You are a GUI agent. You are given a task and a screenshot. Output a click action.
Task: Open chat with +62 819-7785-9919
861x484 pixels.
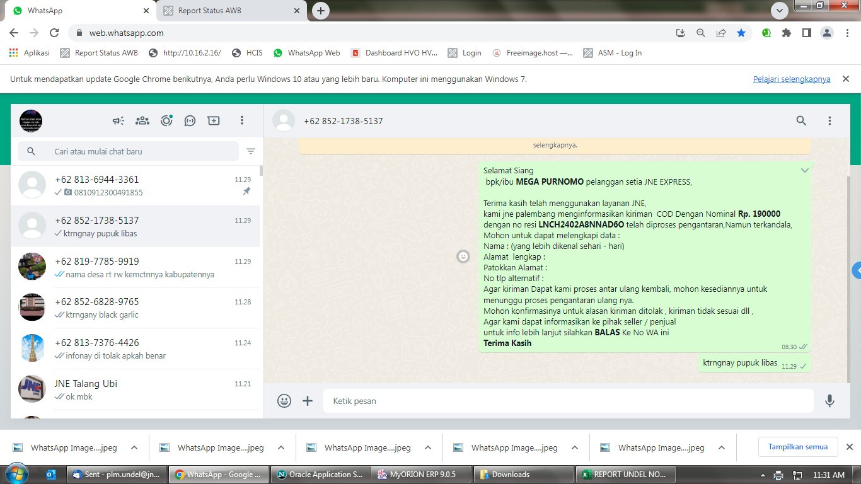(x=136, y=267)
